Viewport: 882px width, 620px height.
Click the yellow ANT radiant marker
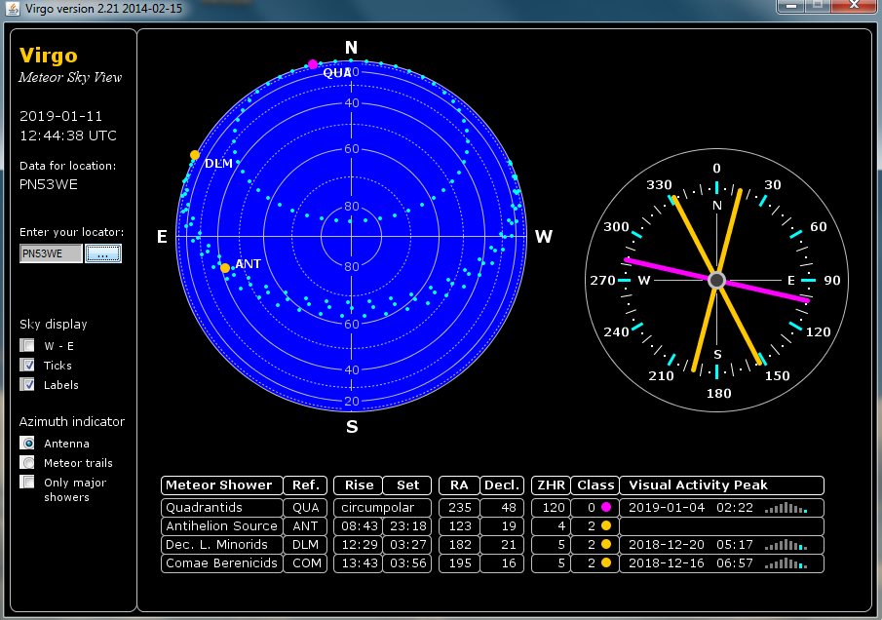click(225, 268)
